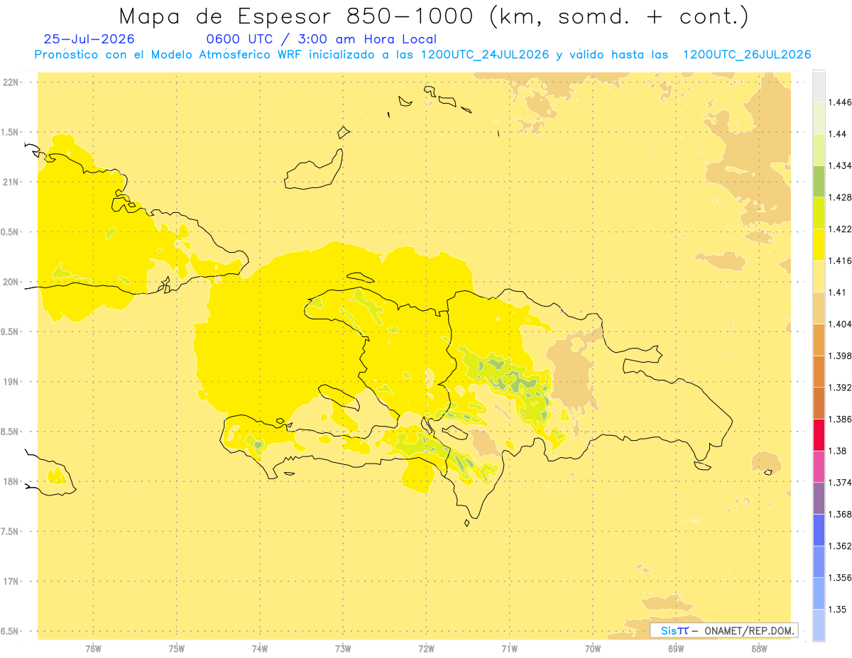Click the '75W' longitude label
852x658 pixels.
pyautogui.click(x=177, y=648)
